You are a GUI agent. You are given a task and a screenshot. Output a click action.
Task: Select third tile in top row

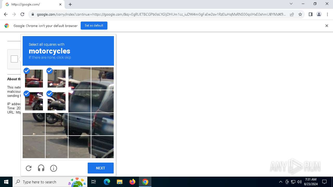pos(80,78)
